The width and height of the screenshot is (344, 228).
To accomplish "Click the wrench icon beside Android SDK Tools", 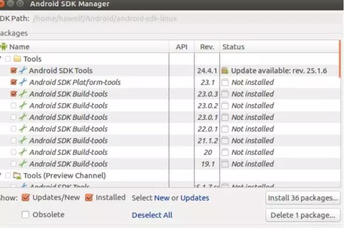I will point(23,70).
